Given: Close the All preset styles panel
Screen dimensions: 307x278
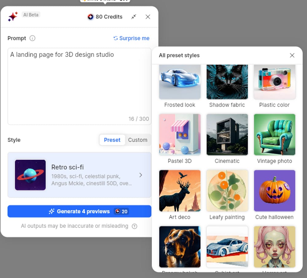Looking at the screenshot, I should [292, 55].
